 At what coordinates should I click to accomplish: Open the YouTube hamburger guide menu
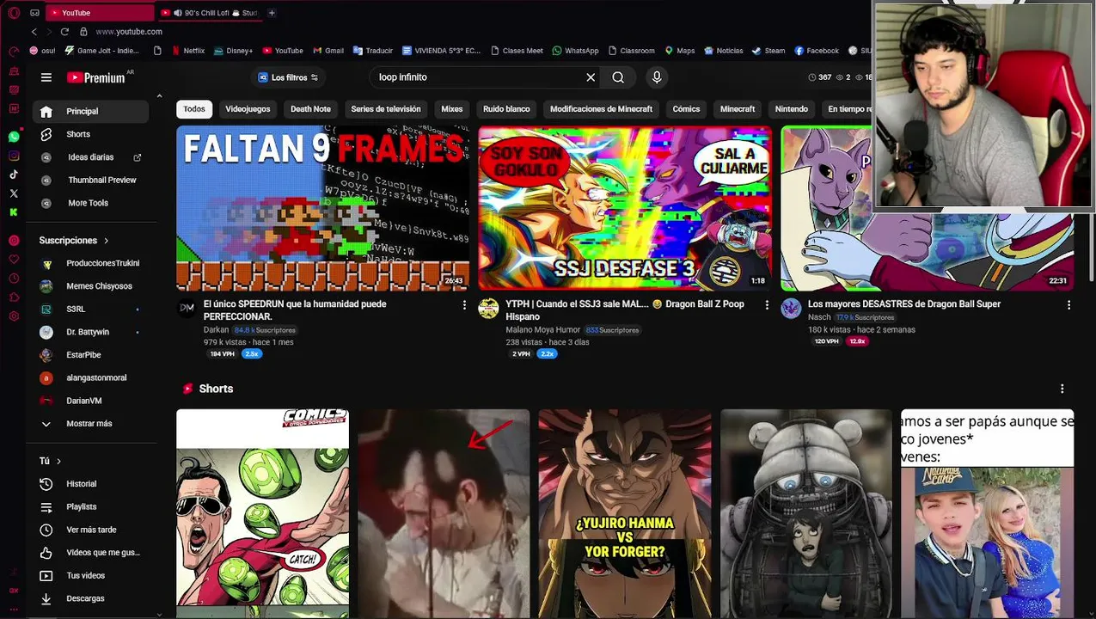[x=46, y=77]
